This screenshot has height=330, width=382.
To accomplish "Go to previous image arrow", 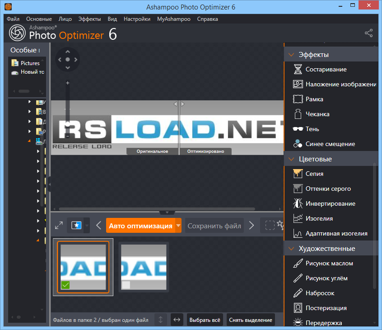I will tap(99, 225).
